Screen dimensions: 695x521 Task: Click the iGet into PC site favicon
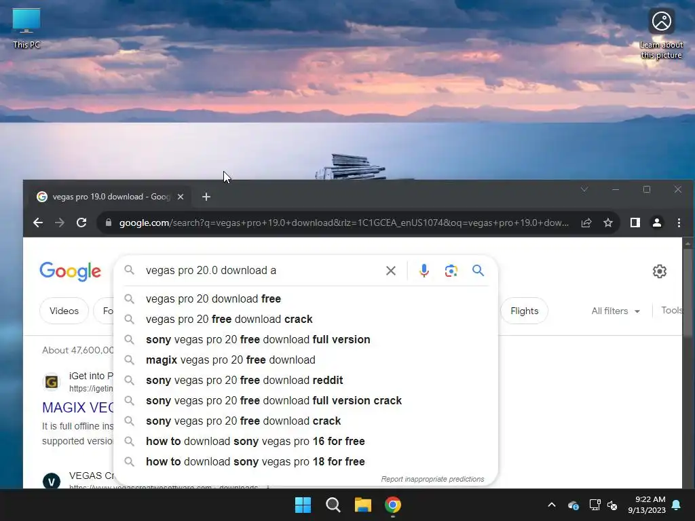52,381
